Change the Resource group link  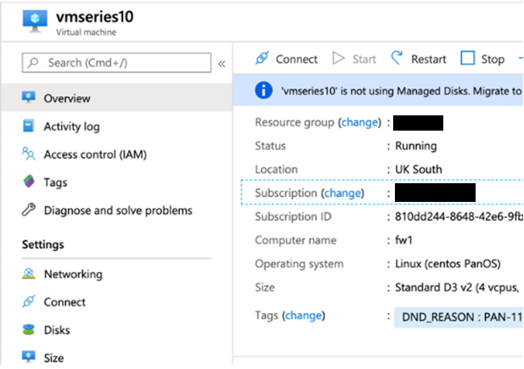coord(358,122)
